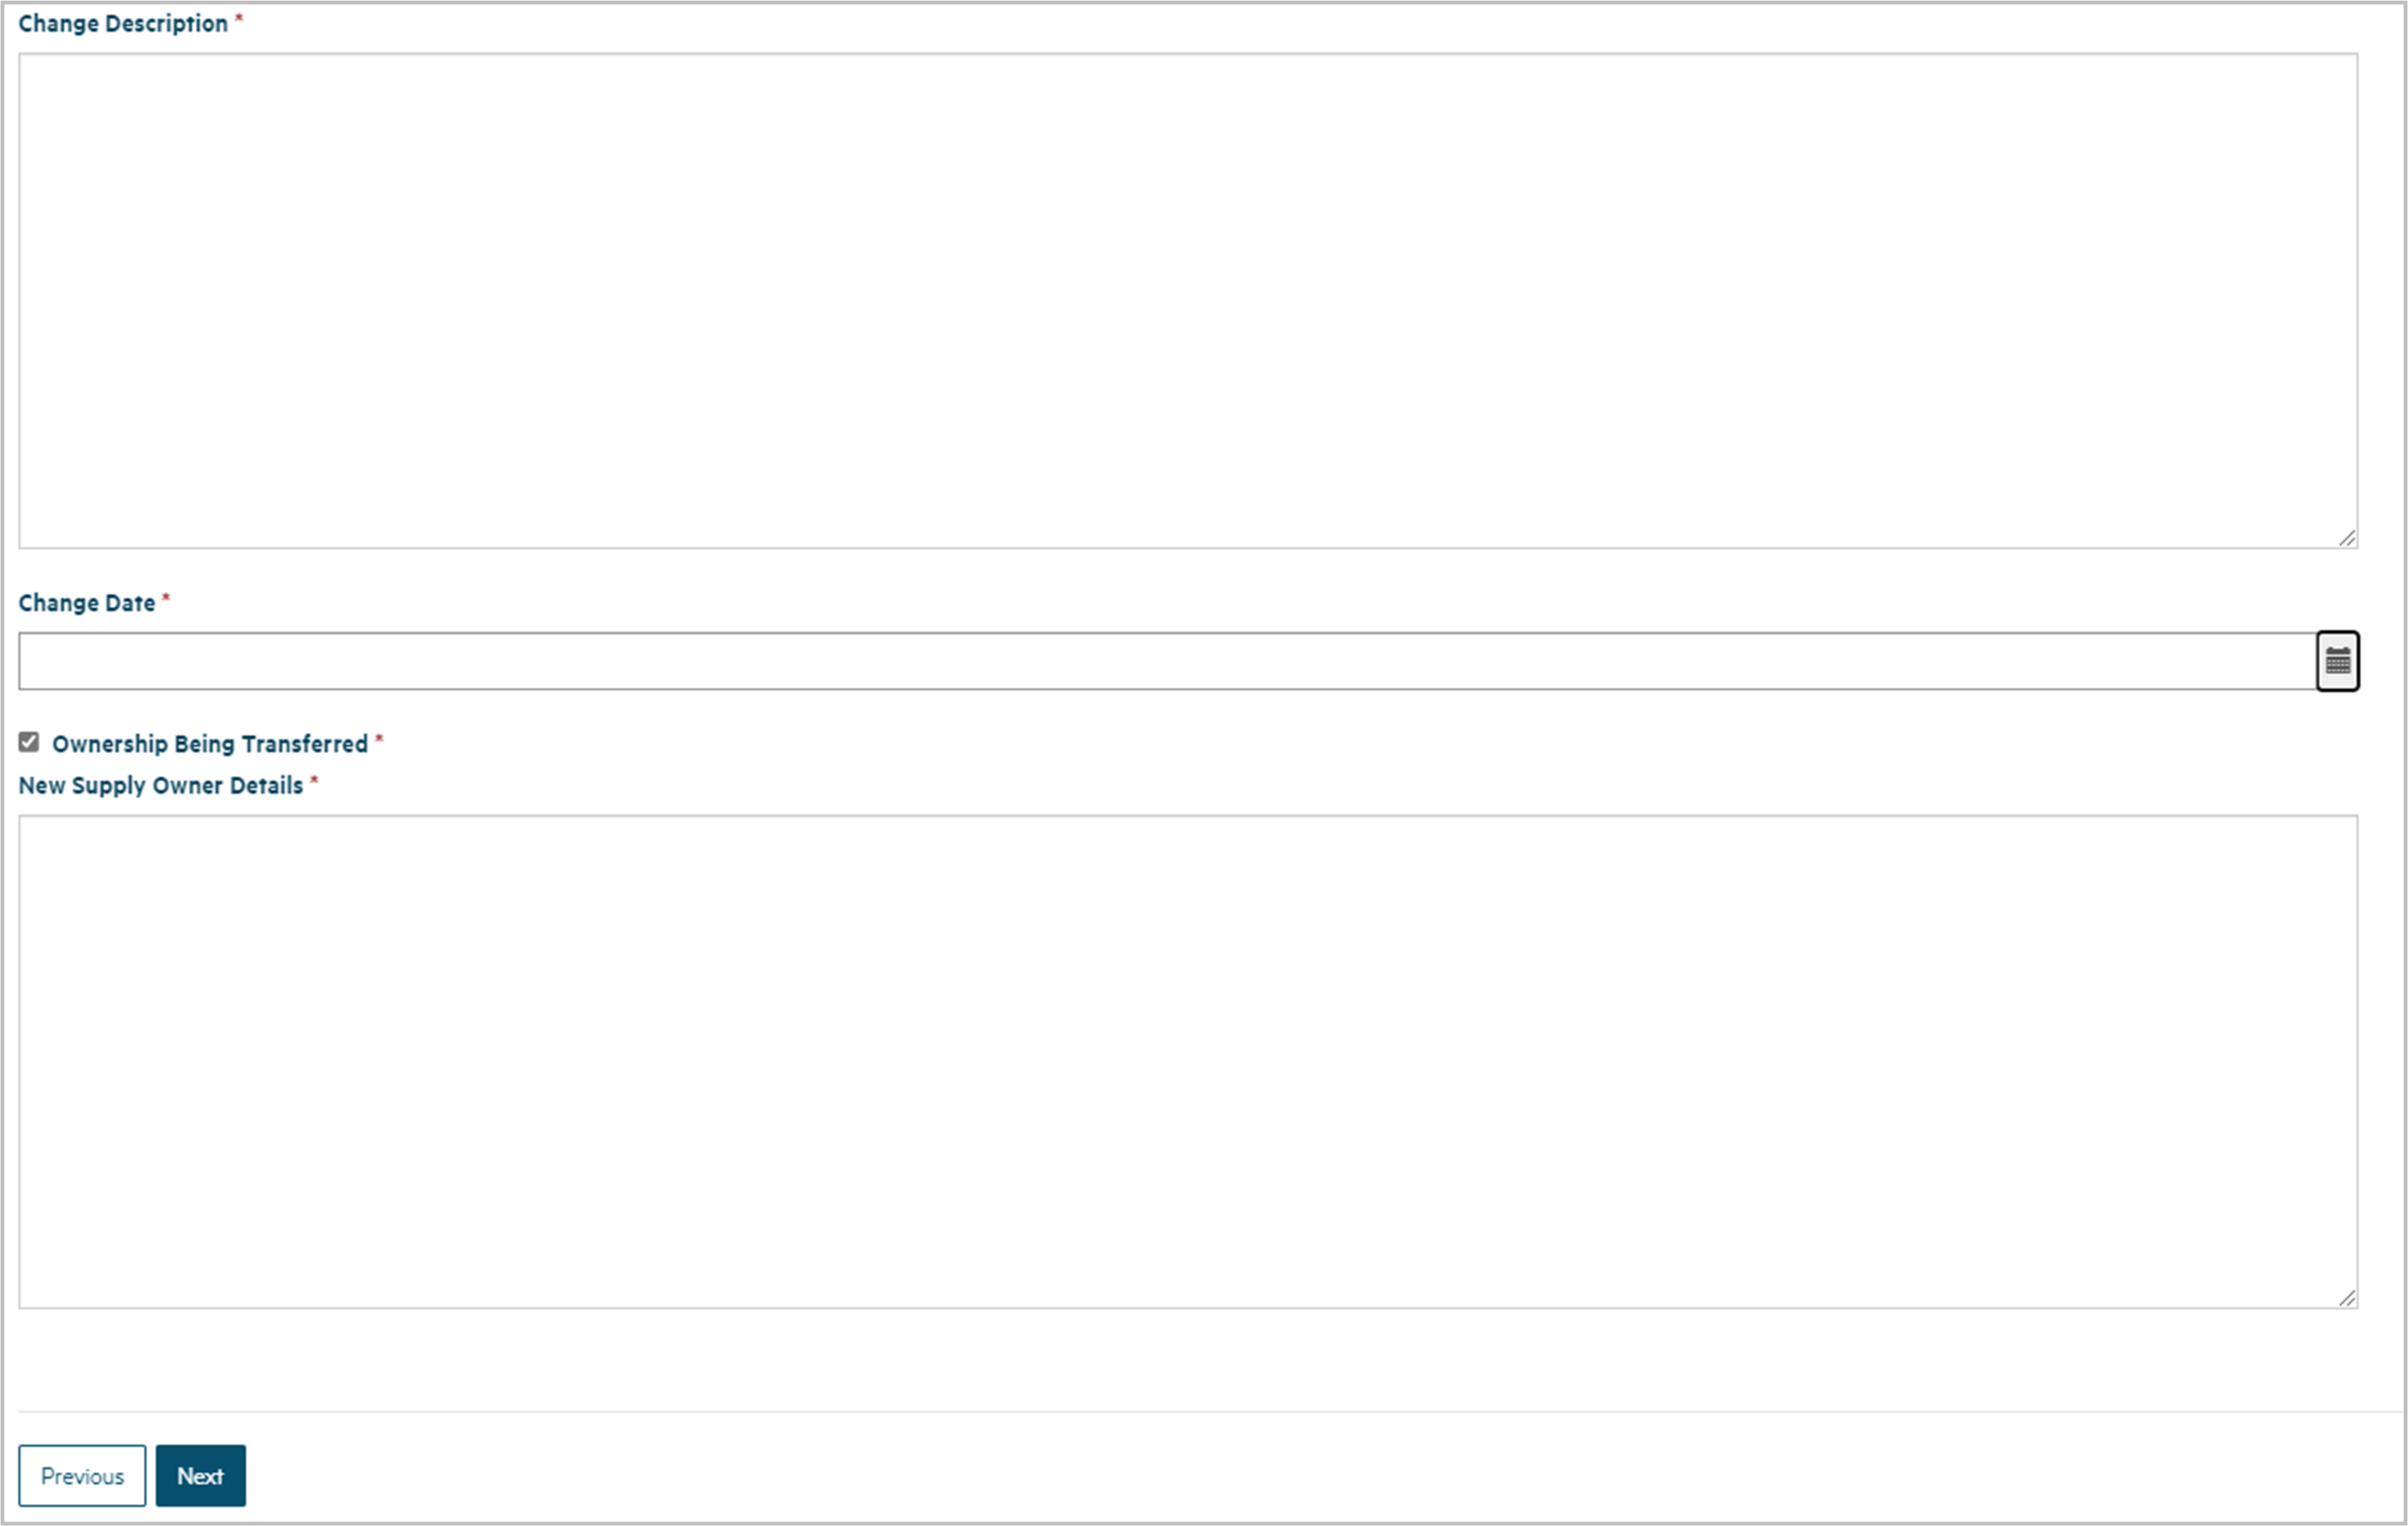Click the Change Description field label
Viewport: 2408px width, 1526px height.
[123, 24]
